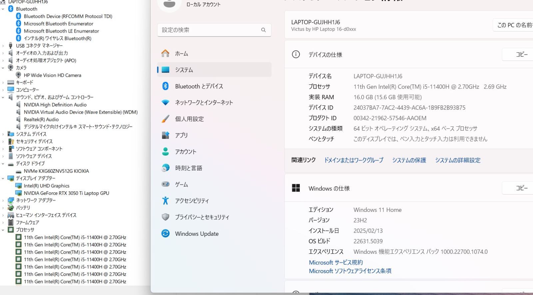Click the バッテリ battery category icon
Viewport: 533px width, 295px height.
[x=11, y=208]
